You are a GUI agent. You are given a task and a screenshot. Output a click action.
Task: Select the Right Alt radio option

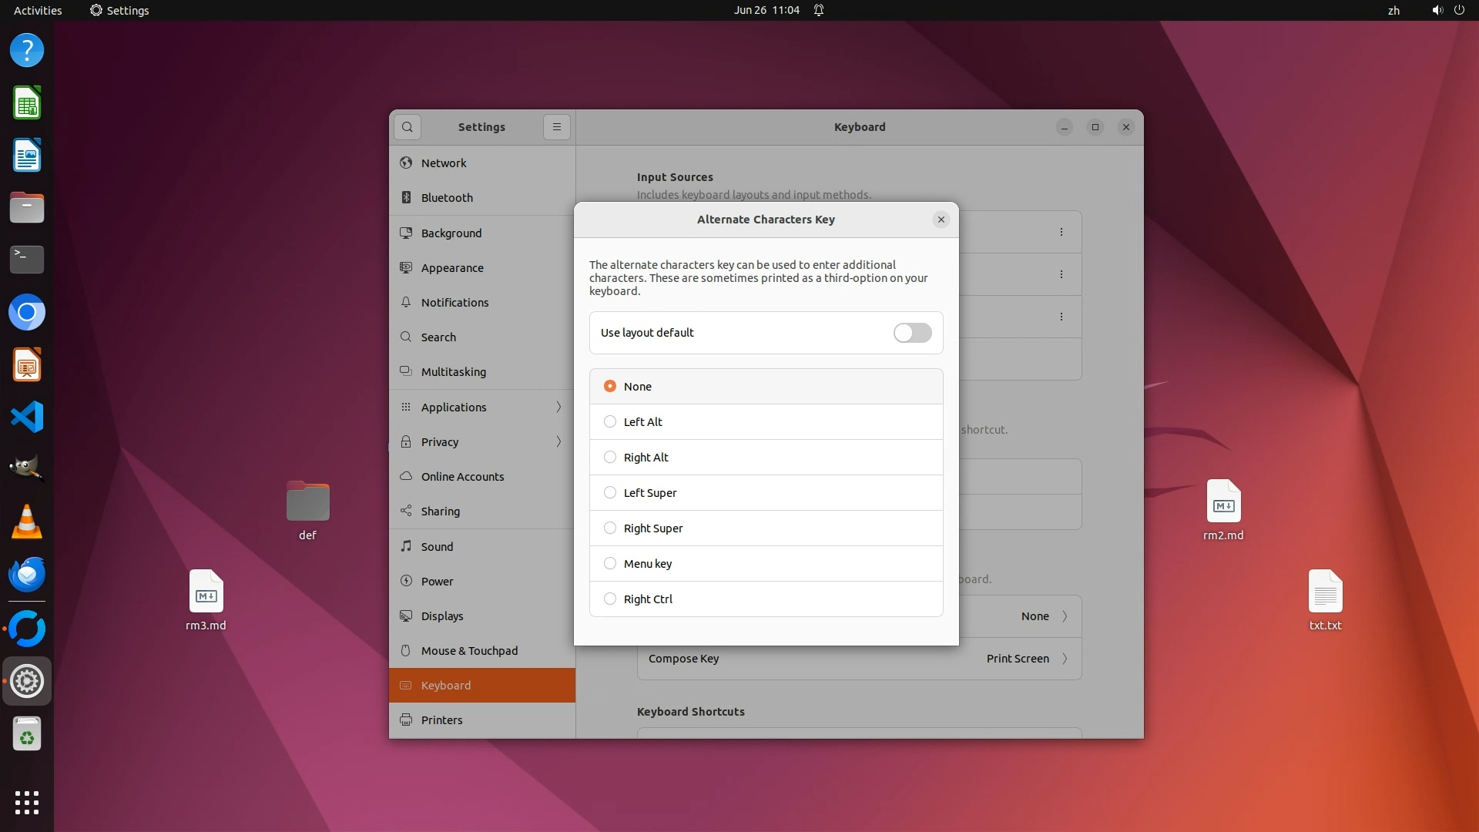pyautogui.click(x=610, y=458)
